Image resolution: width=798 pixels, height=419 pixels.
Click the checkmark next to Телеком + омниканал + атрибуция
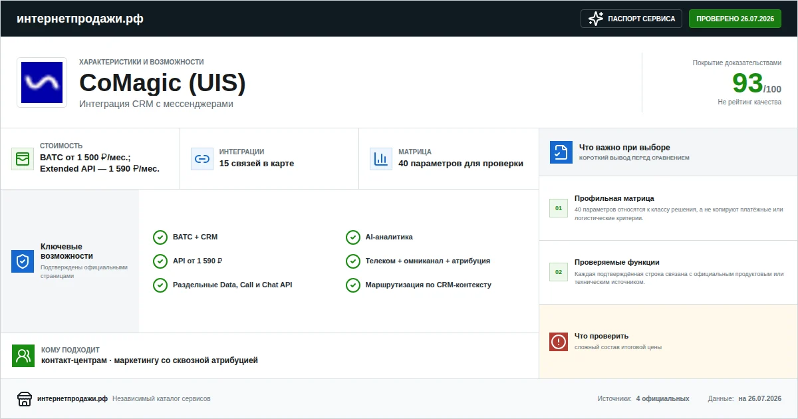click(353, 261)
